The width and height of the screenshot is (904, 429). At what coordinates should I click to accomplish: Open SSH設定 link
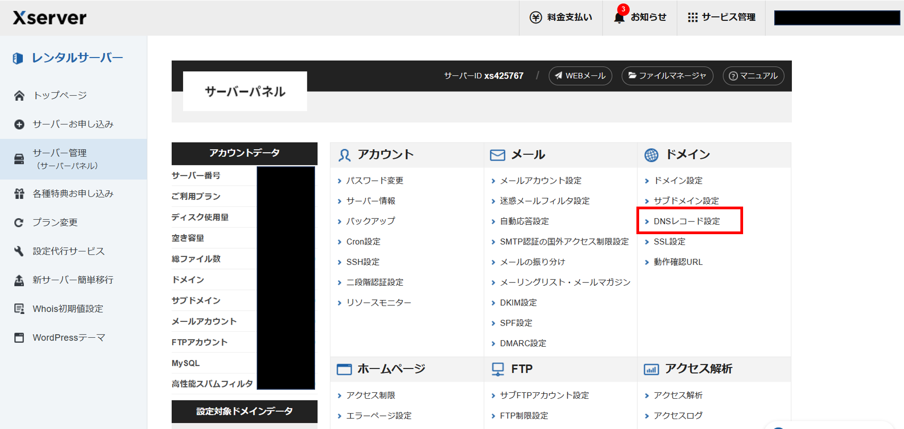[x=363, y=262]
